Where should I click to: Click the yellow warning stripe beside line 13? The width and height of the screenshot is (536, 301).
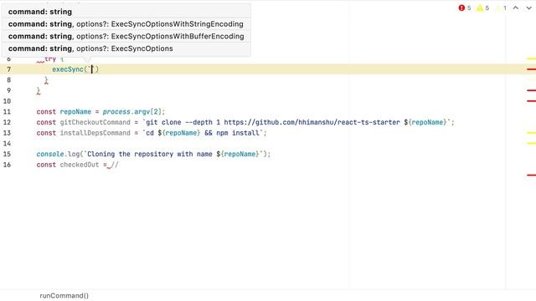pyautogui.click(x=531, y=133)
